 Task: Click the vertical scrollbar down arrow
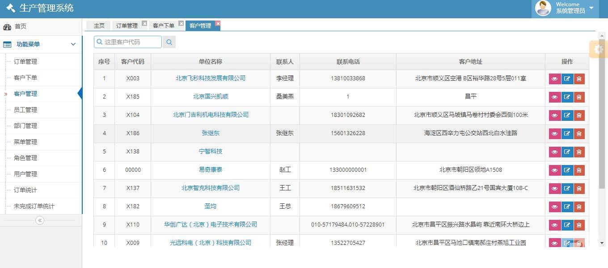tap(602, 243)
